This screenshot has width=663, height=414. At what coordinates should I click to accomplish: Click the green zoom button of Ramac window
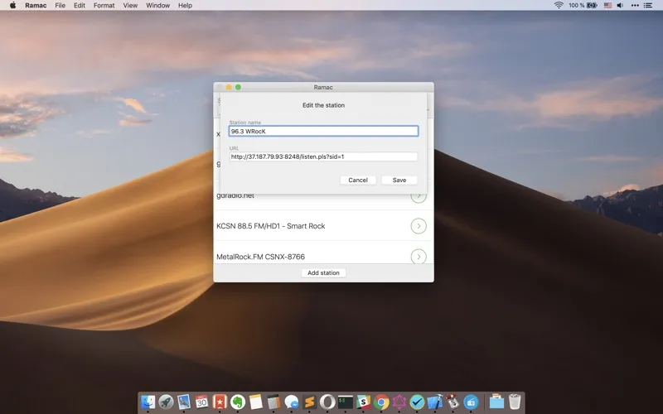pyautogui.click(x=238, y=87)
